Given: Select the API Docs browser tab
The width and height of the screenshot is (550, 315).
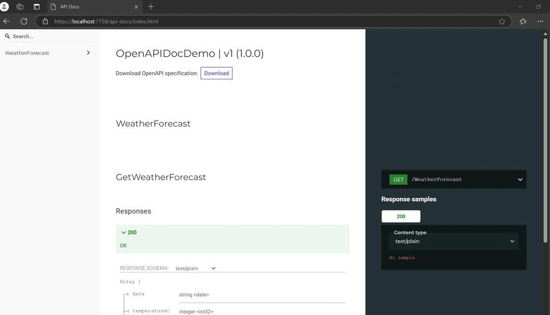Looking at the screenshot, I should click(94, 6).
